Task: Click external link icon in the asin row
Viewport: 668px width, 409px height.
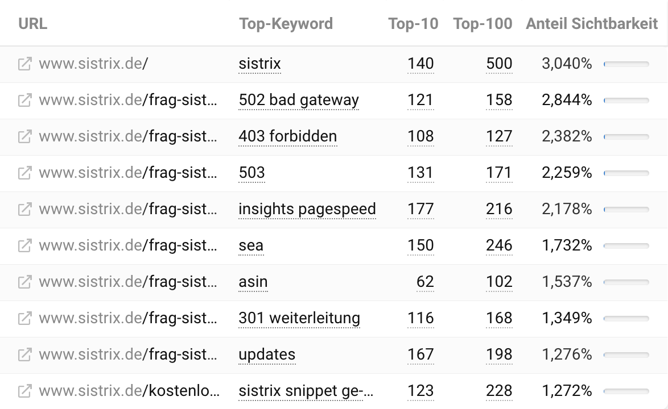Action: click(x=24, y=282)
